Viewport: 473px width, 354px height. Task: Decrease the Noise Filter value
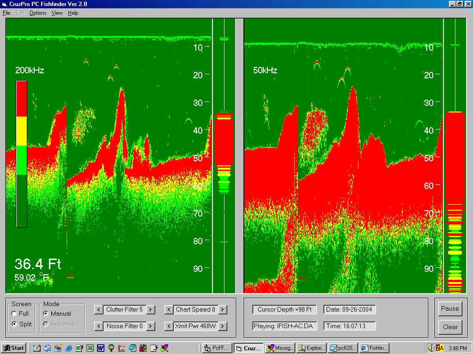[98, 326]
